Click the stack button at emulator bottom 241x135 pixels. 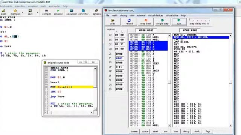197,131
